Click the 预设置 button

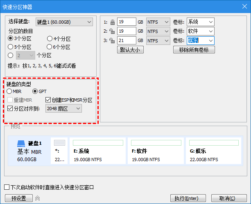19,198
